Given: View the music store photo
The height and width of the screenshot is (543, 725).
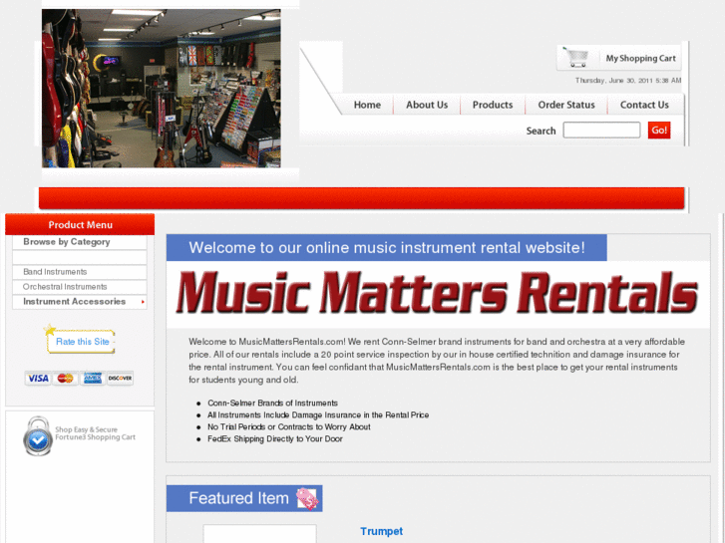Looking at the screenshot, I should pos(161,89).
